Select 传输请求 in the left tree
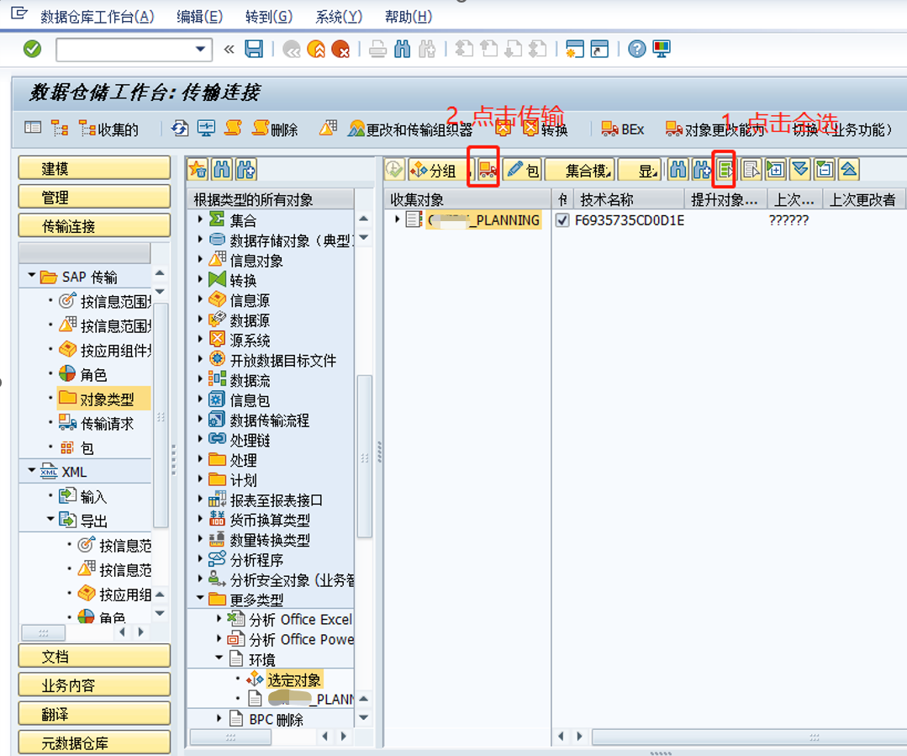Screen dimensions: 907x756 point(97,423)
